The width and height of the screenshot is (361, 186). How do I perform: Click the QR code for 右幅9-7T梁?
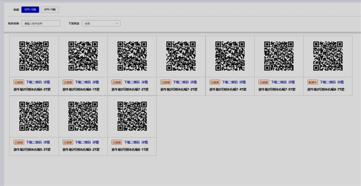pos(328,56)
